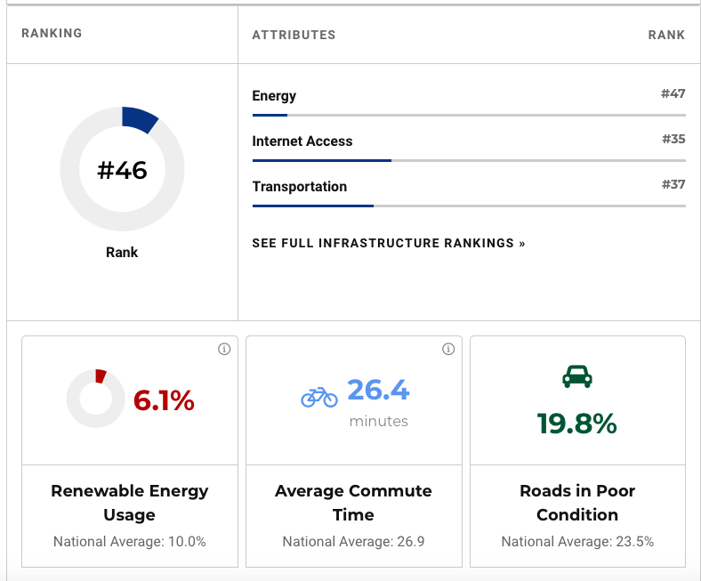Click the Attributes column header
This screenshot has width=701, height=581.
tap(294, 36)
